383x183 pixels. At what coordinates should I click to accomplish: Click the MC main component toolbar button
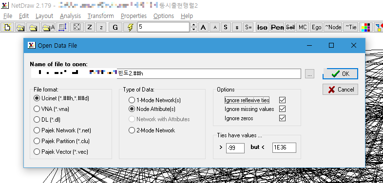(303, 27)
